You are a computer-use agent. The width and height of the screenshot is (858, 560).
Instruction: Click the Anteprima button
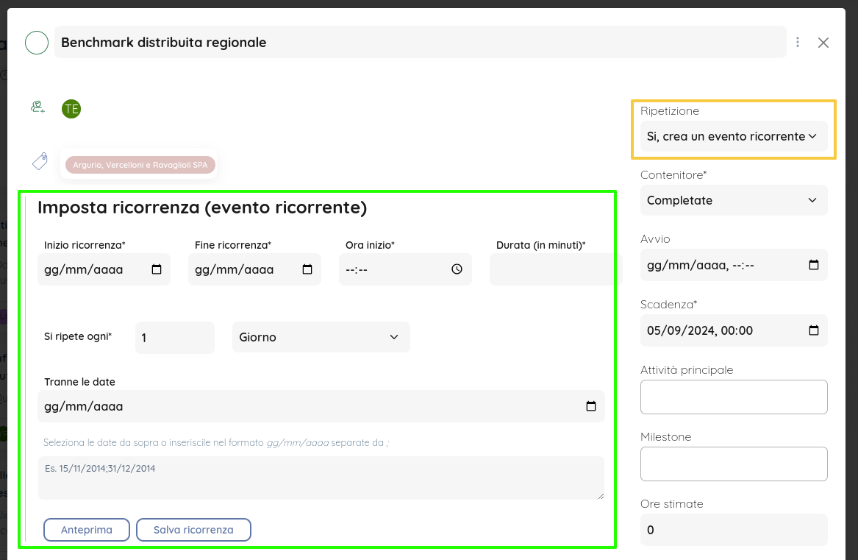pyautogui.click(x=87, y=530)
